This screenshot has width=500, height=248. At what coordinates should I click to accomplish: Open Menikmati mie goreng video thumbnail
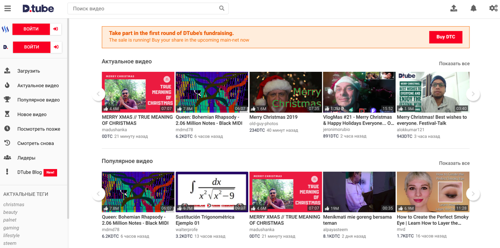[x=359, y=192]
